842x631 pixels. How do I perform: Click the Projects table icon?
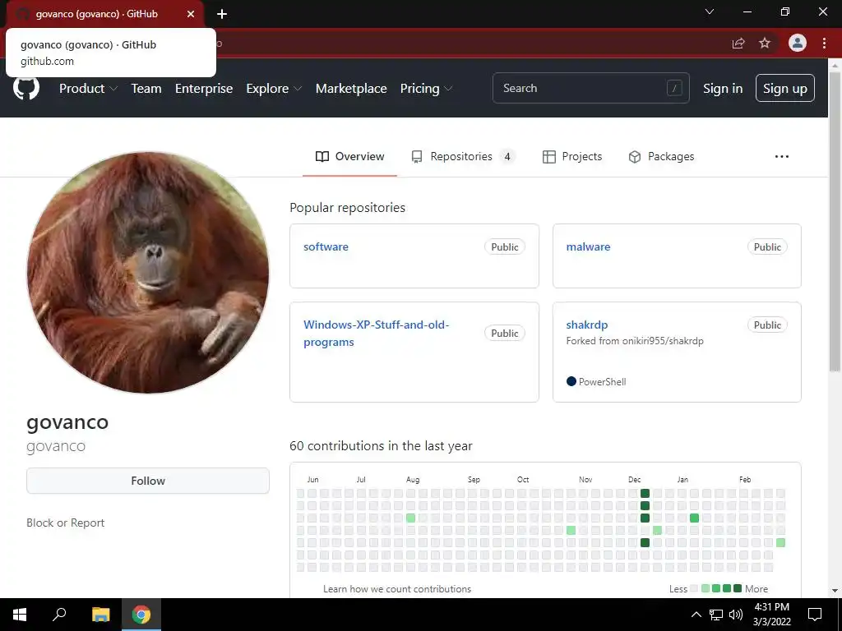pos(548,157)
